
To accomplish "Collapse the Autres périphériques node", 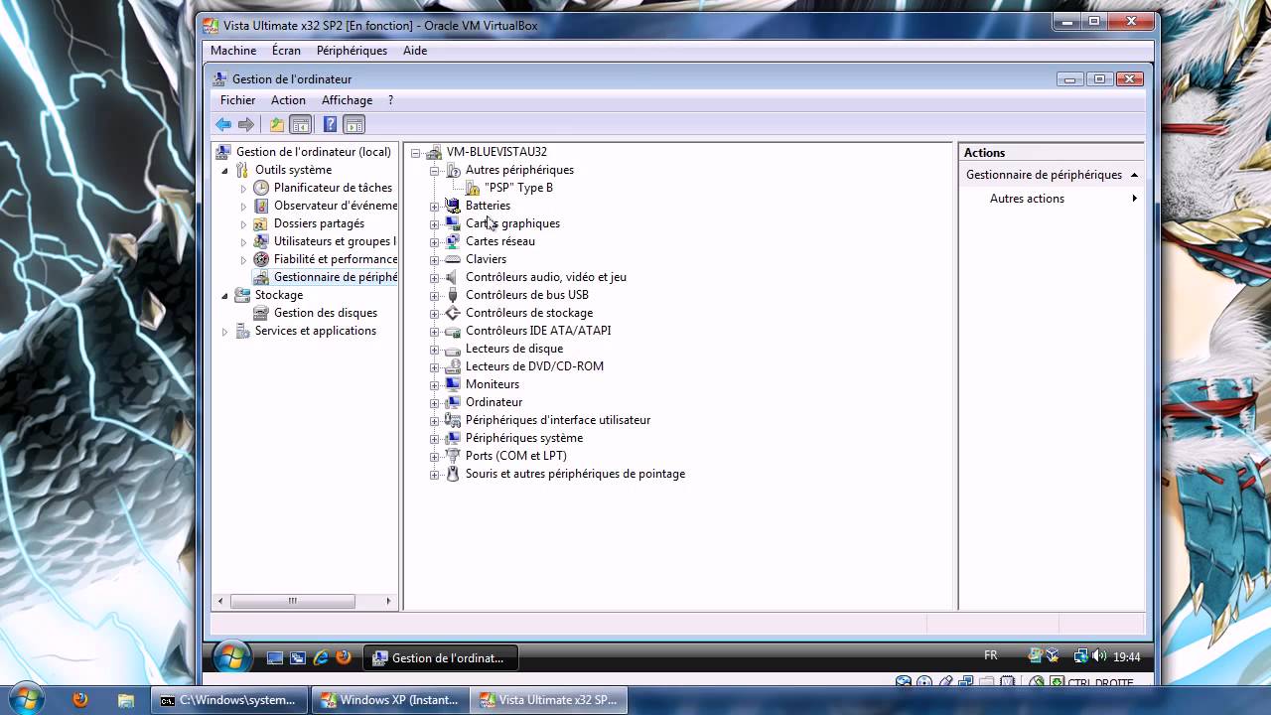I will (434, 170).
